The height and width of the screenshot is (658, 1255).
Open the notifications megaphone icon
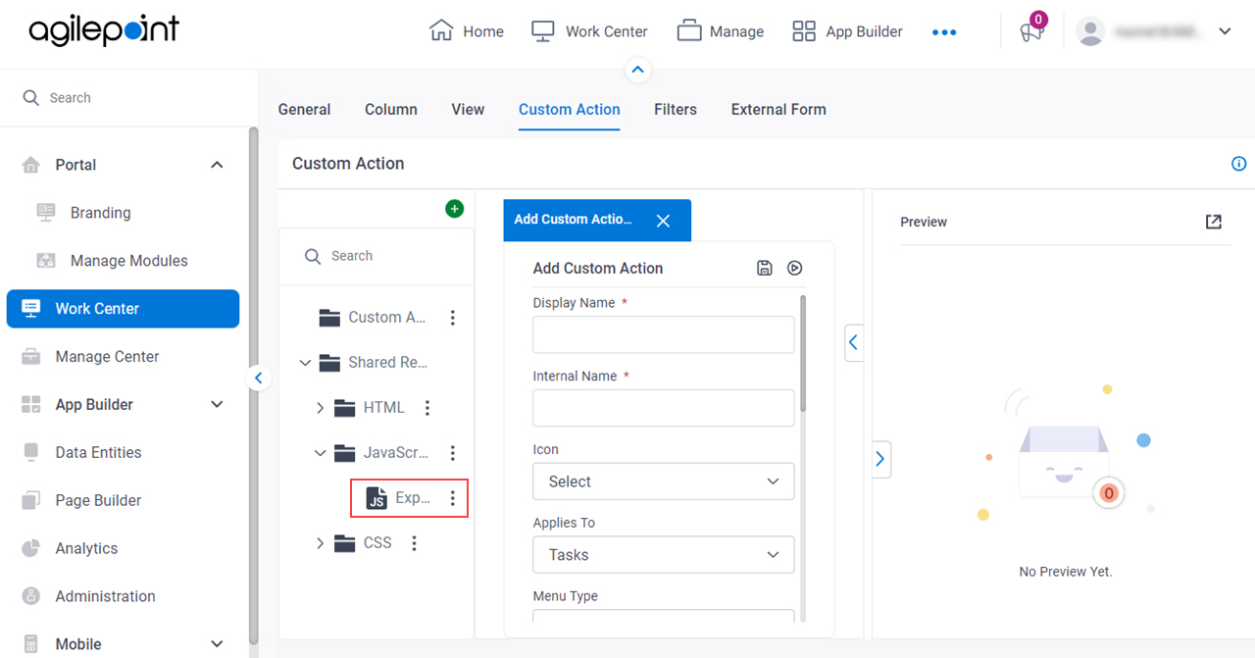tap(1031, 31)
